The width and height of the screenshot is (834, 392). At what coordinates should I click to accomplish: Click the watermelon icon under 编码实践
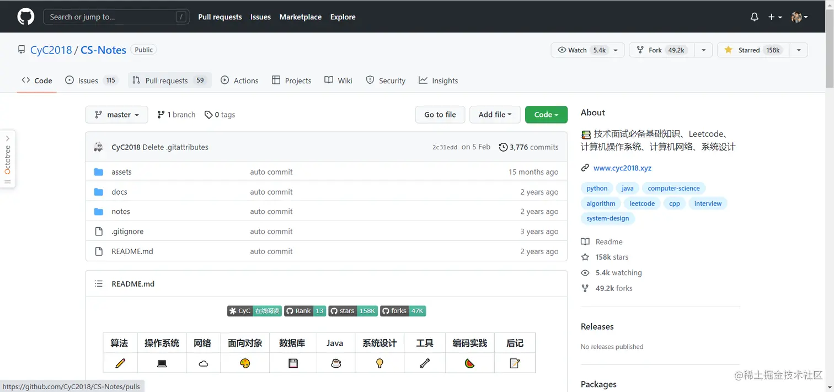(469, 363)
